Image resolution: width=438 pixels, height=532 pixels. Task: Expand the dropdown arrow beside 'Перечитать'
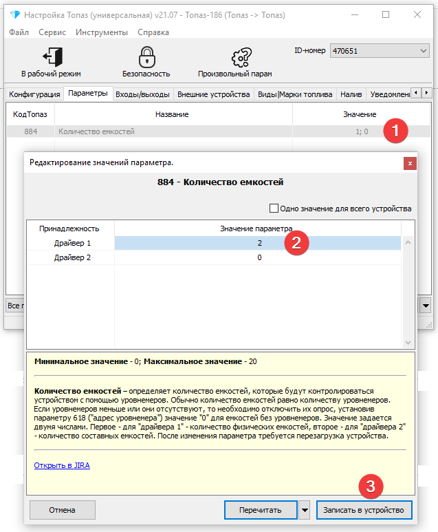tap(305, 510)
